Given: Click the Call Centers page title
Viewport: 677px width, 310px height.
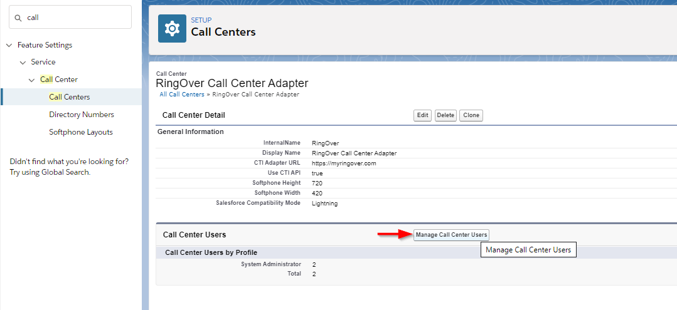Looking at the screenshot, I should tap(223, 32).
